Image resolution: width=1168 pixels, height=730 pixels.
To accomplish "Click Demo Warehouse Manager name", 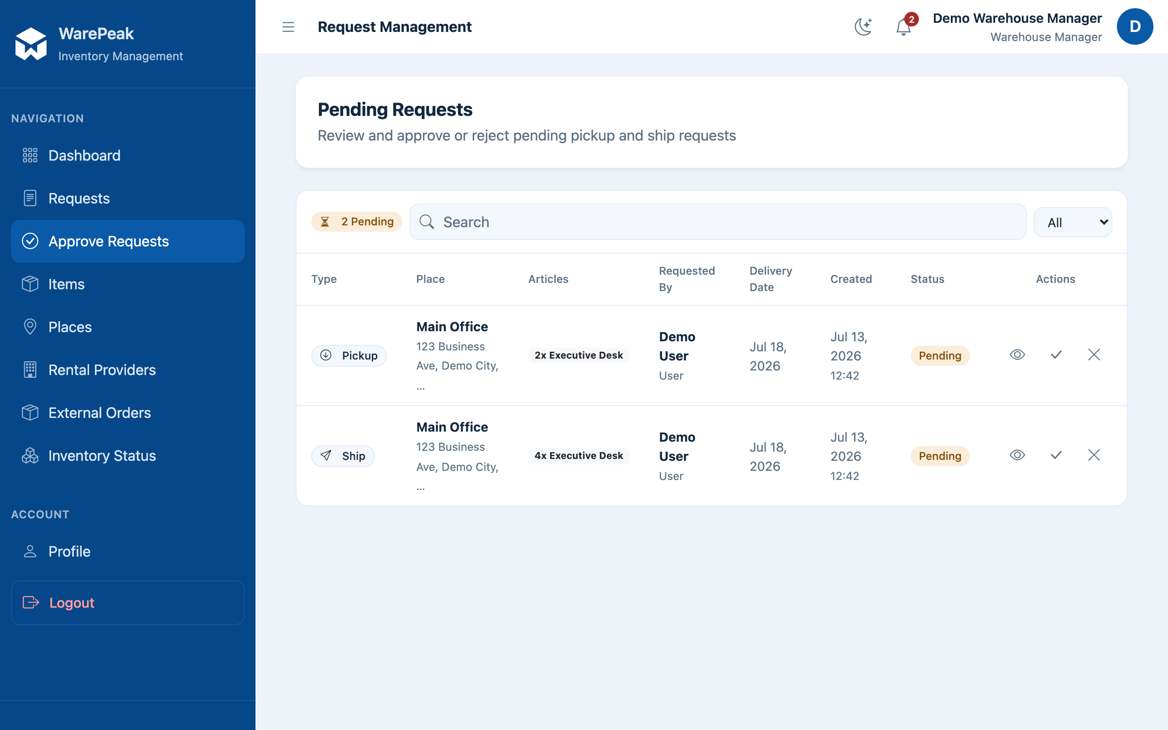I will (1017, 18).
